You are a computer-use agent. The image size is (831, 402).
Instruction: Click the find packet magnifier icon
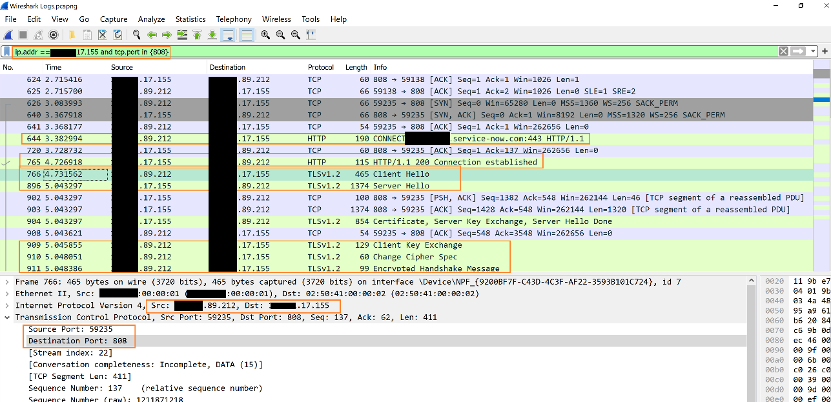(x=136, y=35)
